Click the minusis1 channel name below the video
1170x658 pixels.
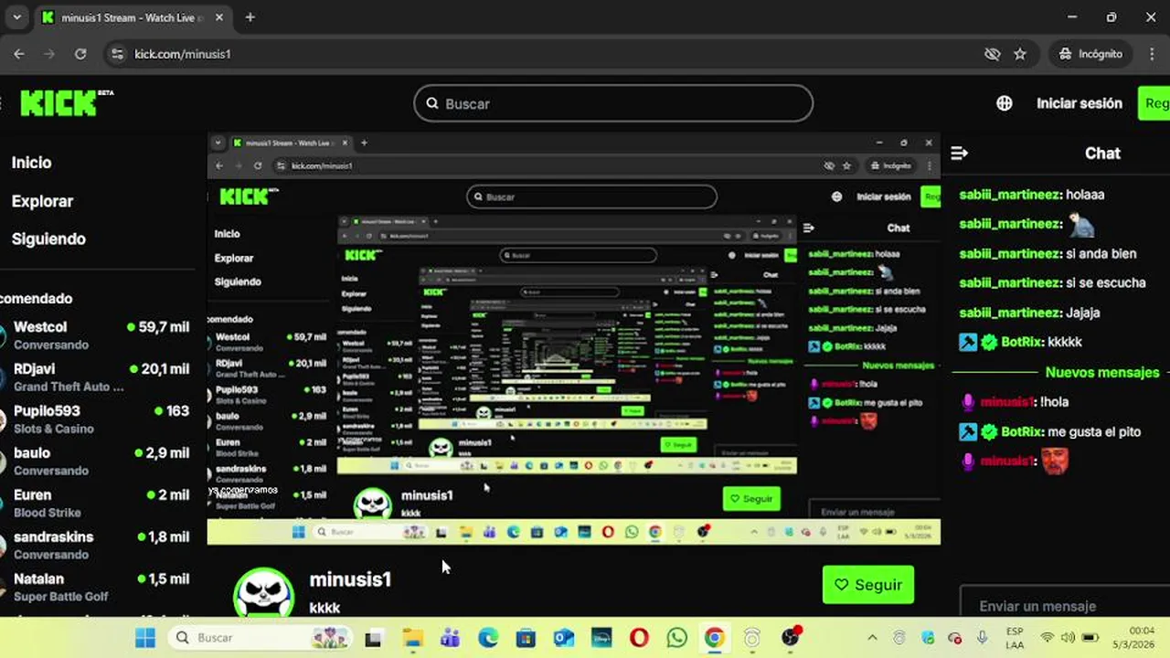click(350, 579)
